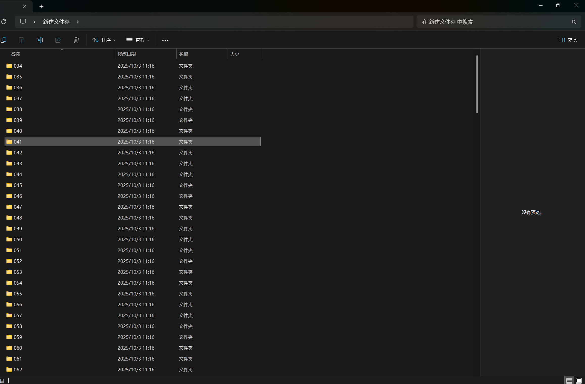Viewport: 585px width, 384px height.
Task: Click the vertical scrollbar thumb
Action: [x=477, y=84]
